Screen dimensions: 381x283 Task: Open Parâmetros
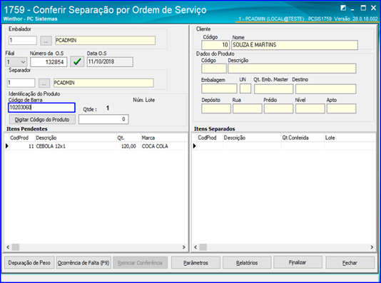point(195,262)
